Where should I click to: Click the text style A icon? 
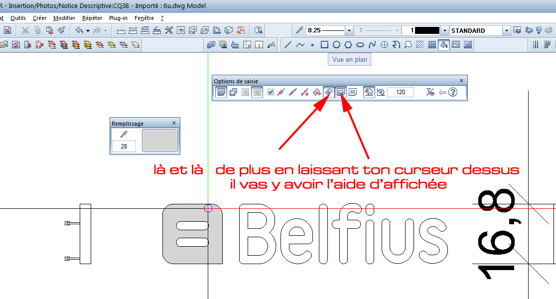tap(271, 45)
